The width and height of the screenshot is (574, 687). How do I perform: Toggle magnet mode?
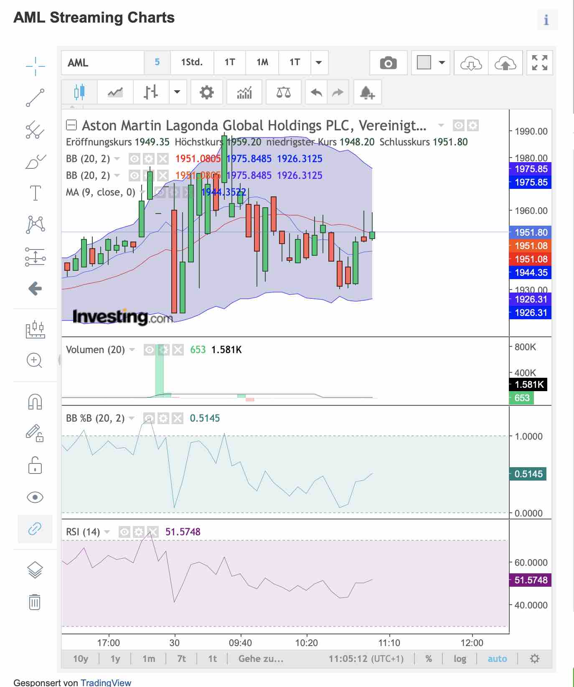click(35, 402)
